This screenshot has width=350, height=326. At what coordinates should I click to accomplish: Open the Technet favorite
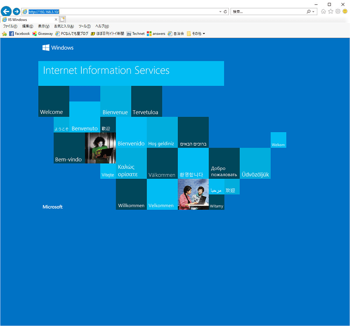click(x=135, y=34)
